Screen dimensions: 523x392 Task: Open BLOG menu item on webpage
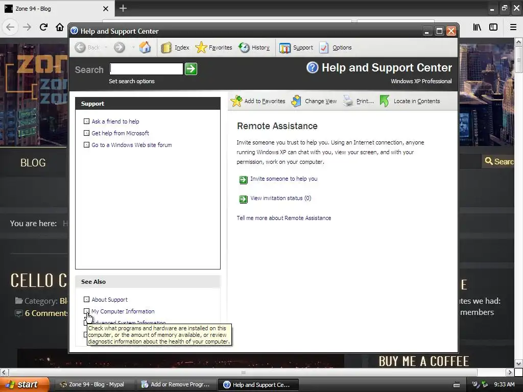(33, 163)
